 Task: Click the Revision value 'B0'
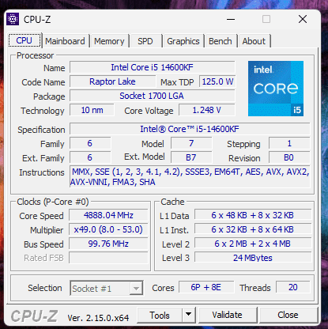(x=289, y=157)
